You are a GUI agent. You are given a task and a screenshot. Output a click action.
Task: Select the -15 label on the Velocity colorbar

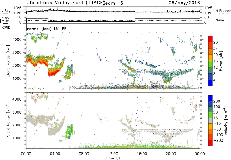click(217, 124)
